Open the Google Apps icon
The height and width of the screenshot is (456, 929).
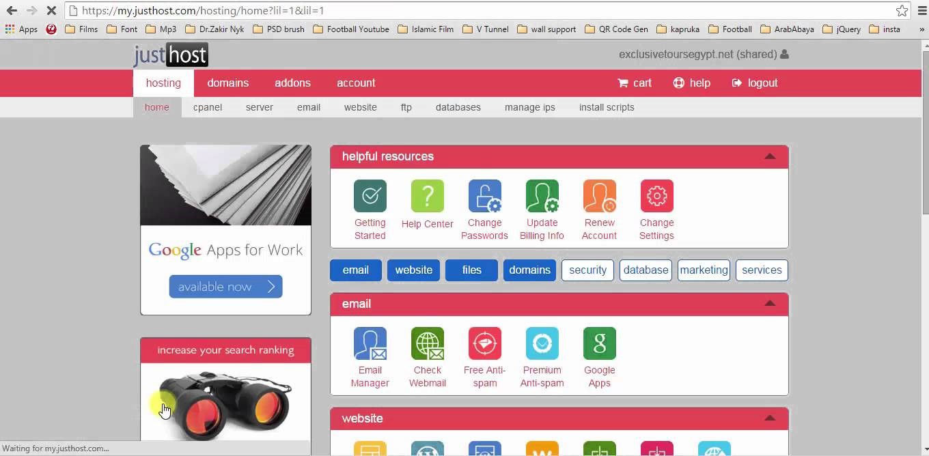(600, 343)
